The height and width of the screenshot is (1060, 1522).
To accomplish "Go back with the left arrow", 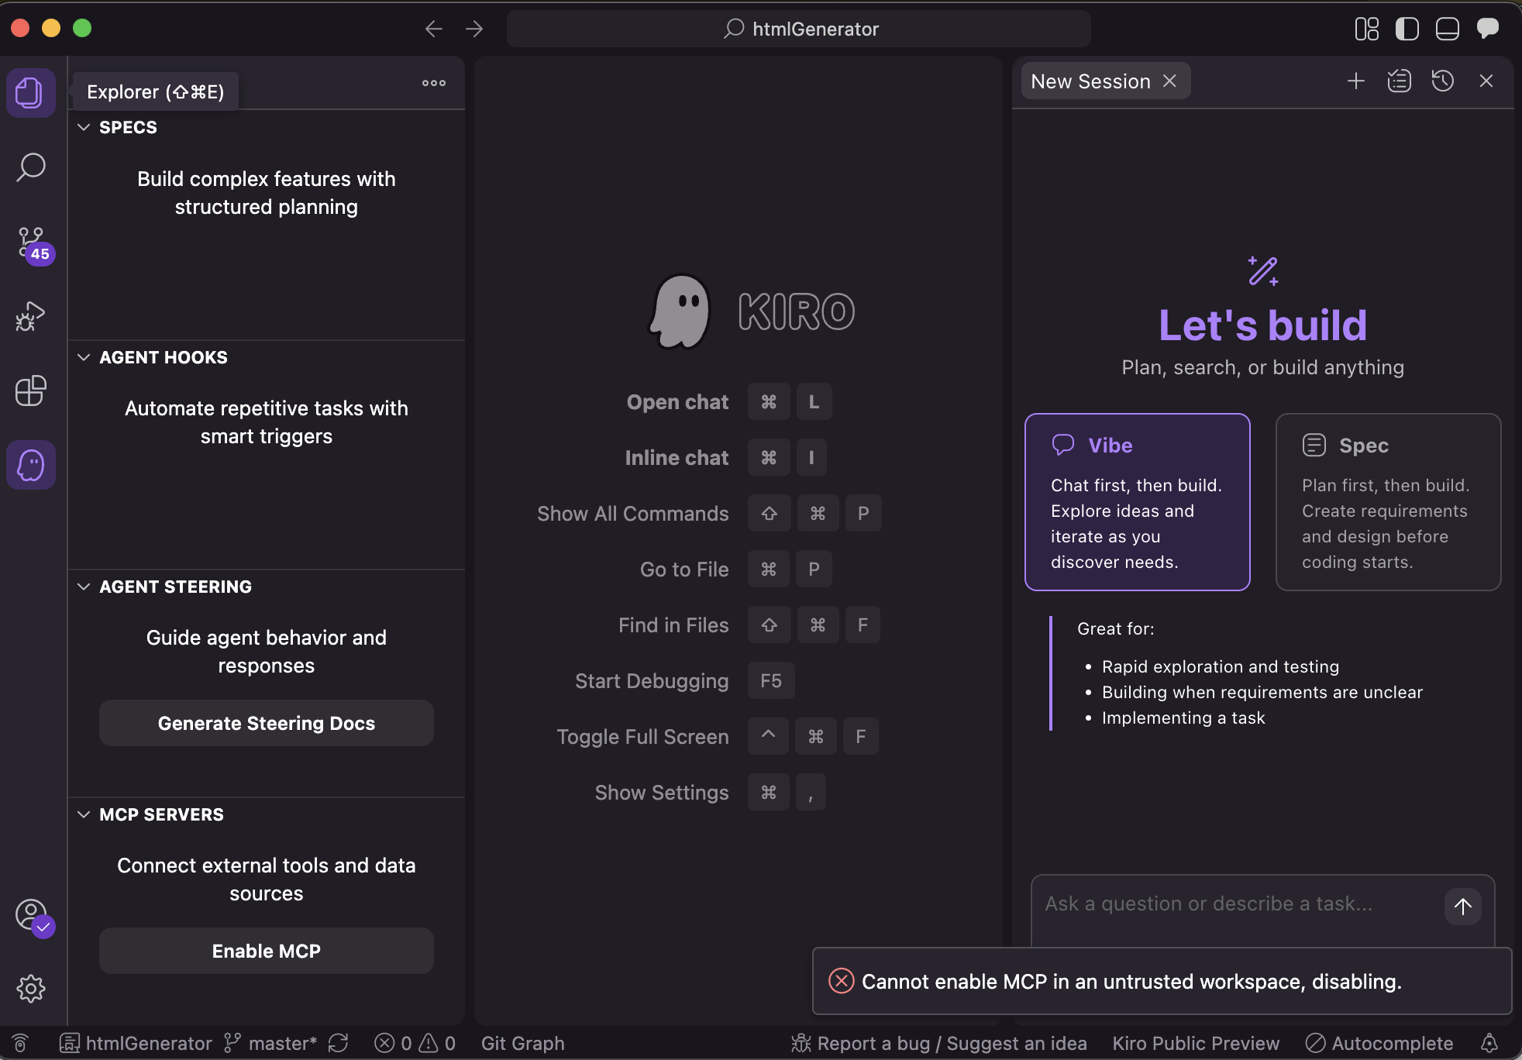I will pos(434,29).
